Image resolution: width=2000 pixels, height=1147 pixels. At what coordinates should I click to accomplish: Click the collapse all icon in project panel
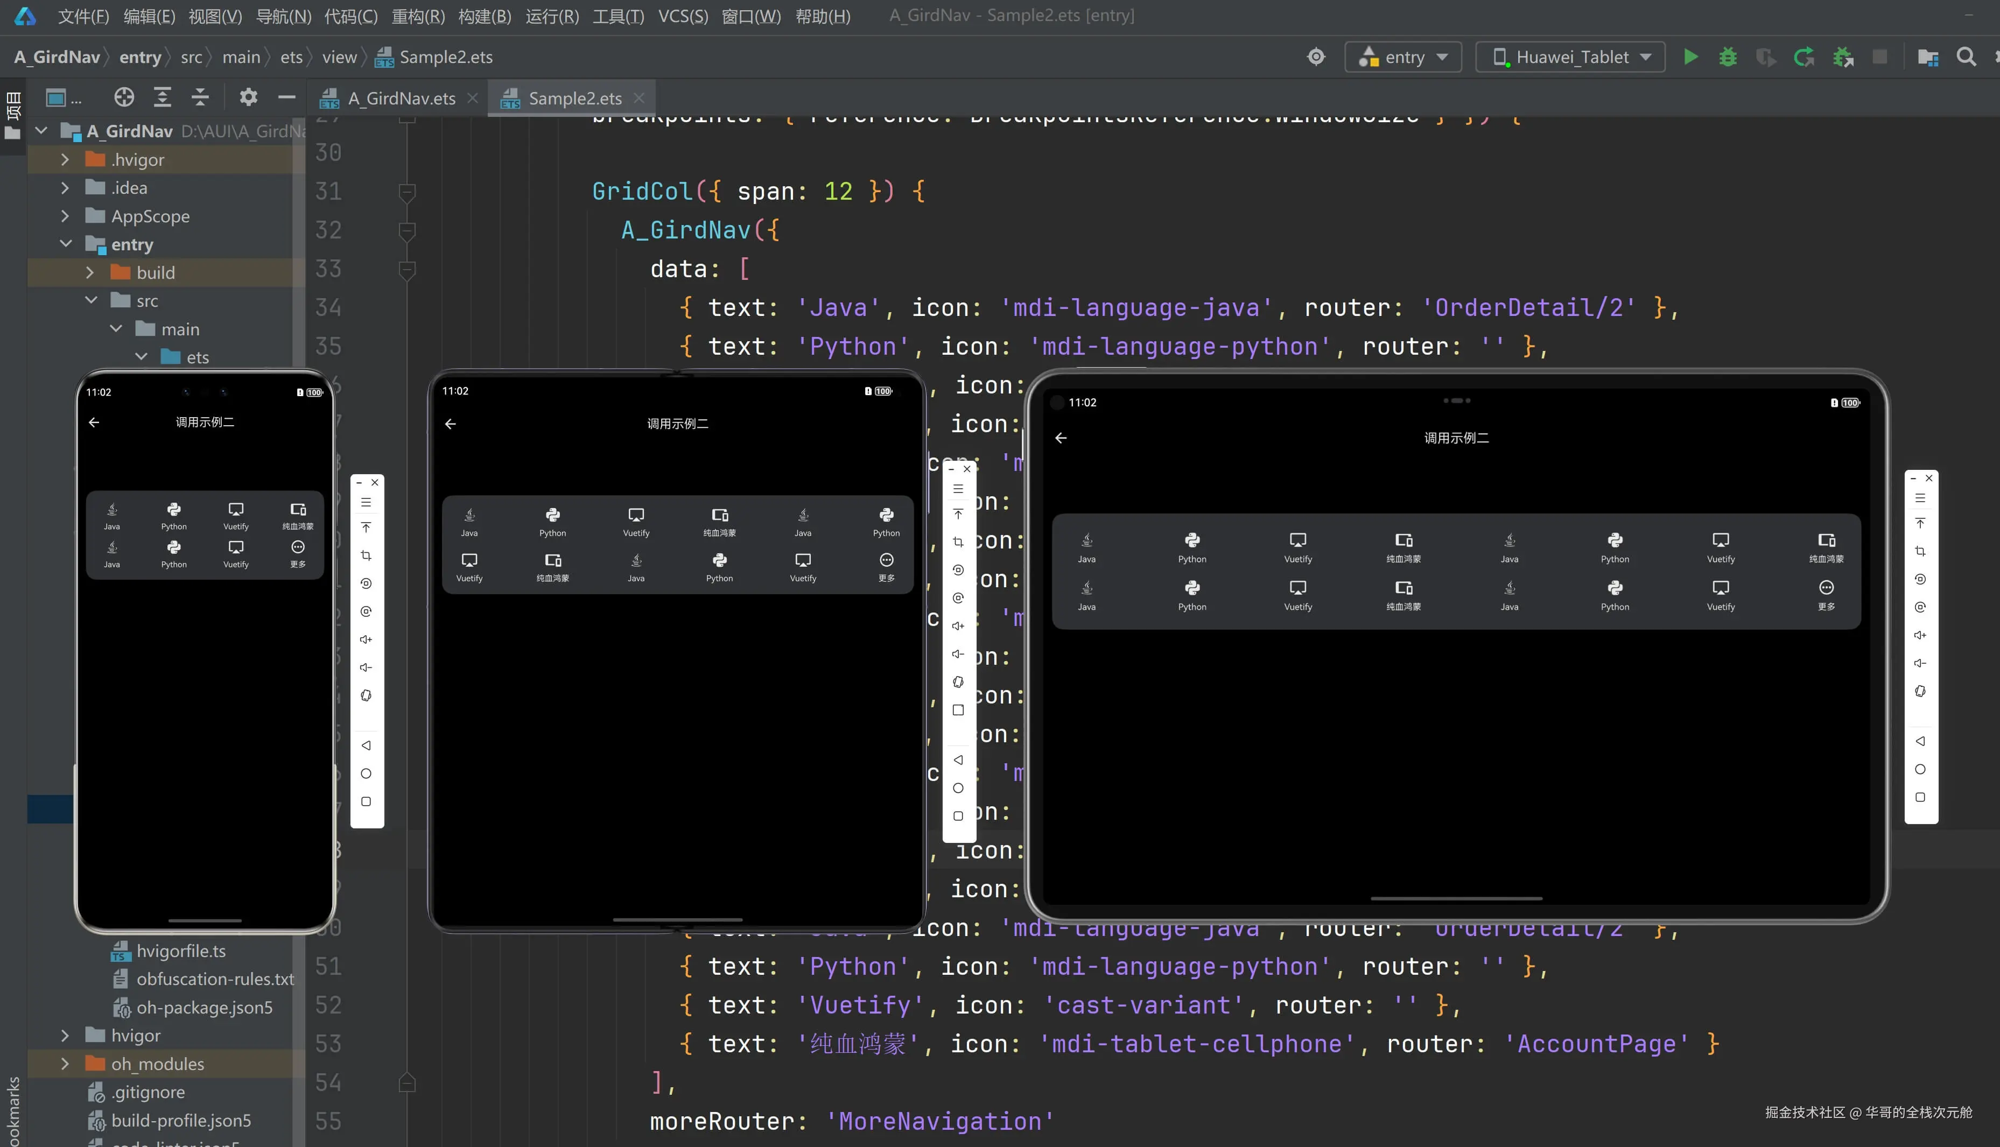tap(200, 97)
